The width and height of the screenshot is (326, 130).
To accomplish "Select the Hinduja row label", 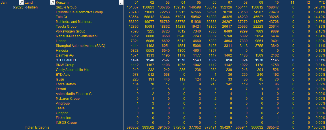I will click(62, 50).
